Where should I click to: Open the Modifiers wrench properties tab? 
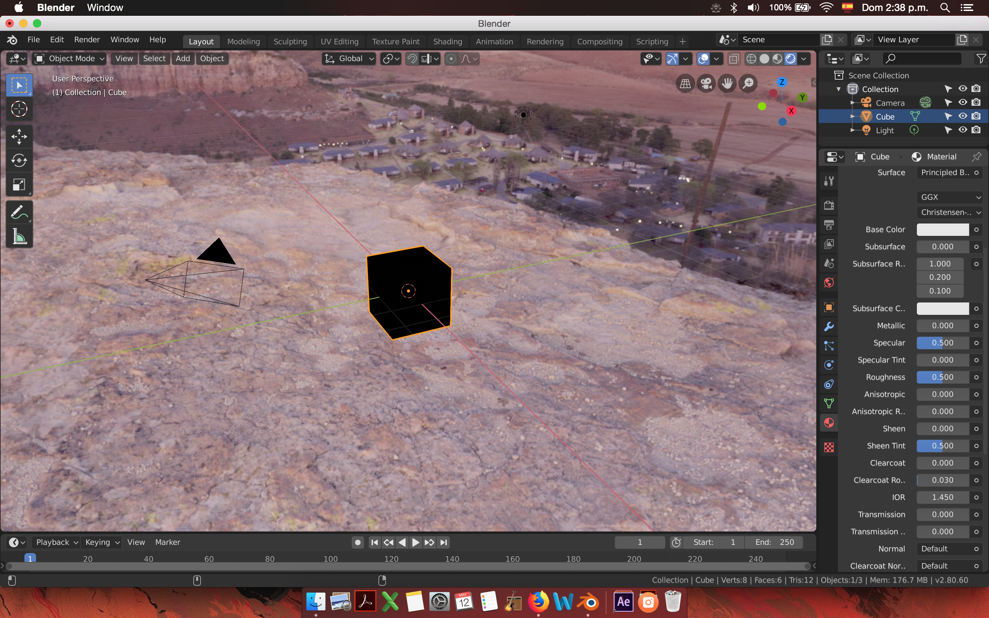pos(829,327)
